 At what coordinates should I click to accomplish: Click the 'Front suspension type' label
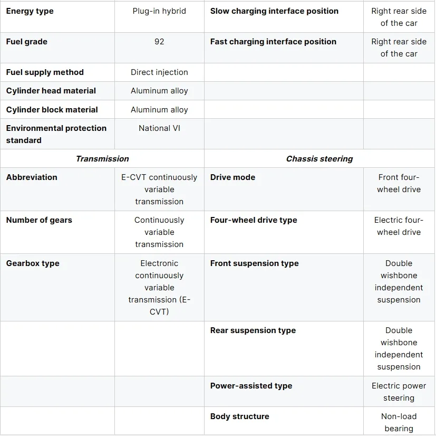[x=254, y=263]
